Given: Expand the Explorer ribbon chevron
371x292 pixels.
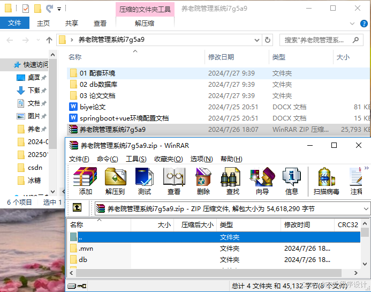Looking at the screenshot, I should tap(352, 24).
